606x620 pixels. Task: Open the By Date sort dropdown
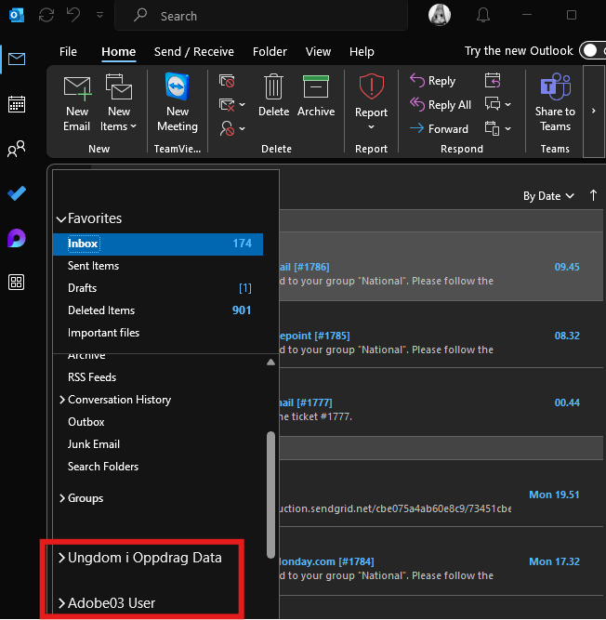coord(548,196)
